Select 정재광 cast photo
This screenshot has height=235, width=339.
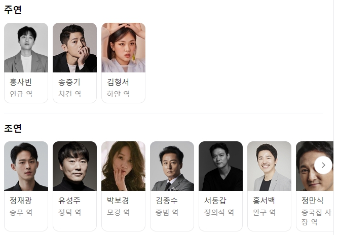tap(26, 166)
